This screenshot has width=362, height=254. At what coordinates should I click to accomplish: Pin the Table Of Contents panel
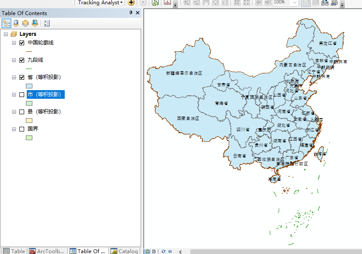[131, 13]
